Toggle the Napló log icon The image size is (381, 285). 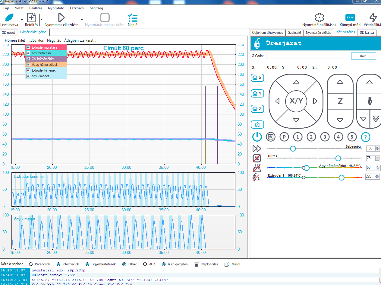pyautogui.click(x=132, y=18)
